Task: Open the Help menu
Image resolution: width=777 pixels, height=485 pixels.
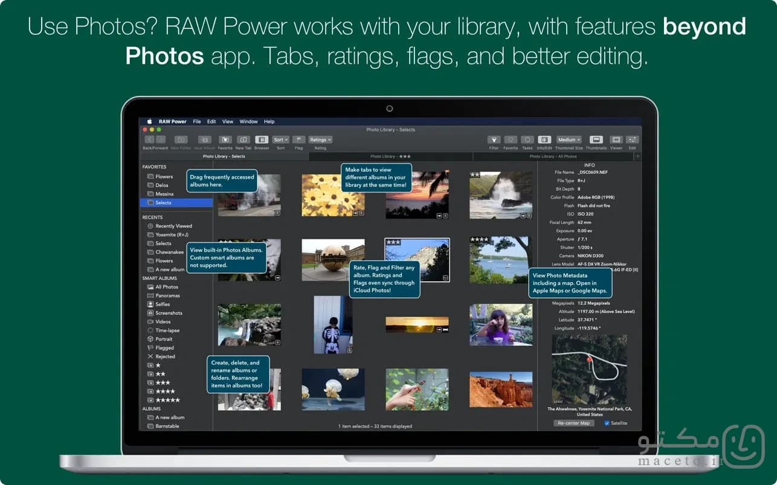Action: [269, 121]
